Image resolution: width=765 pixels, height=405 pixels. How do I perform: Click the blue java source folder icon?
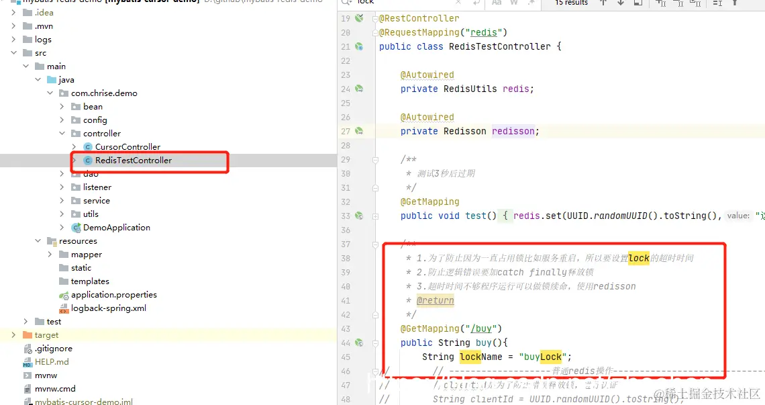click(x=52, y=80)
